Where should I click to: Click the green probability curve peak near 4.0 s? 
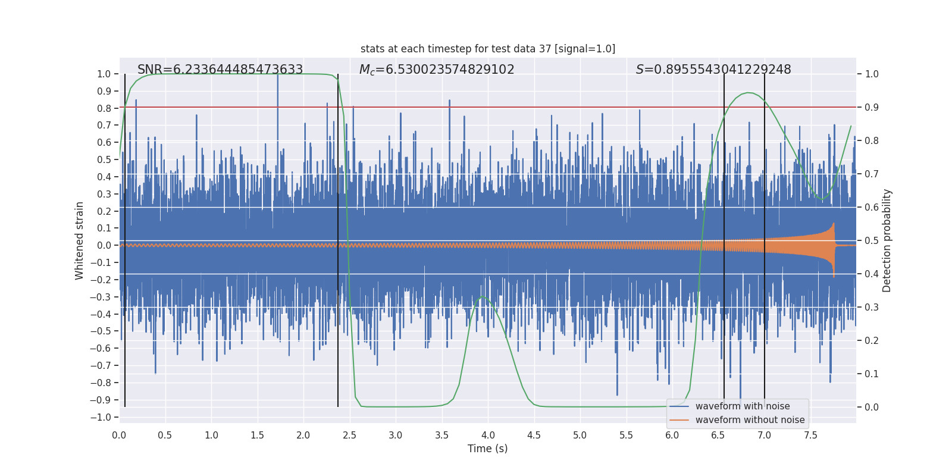[483, 297]
